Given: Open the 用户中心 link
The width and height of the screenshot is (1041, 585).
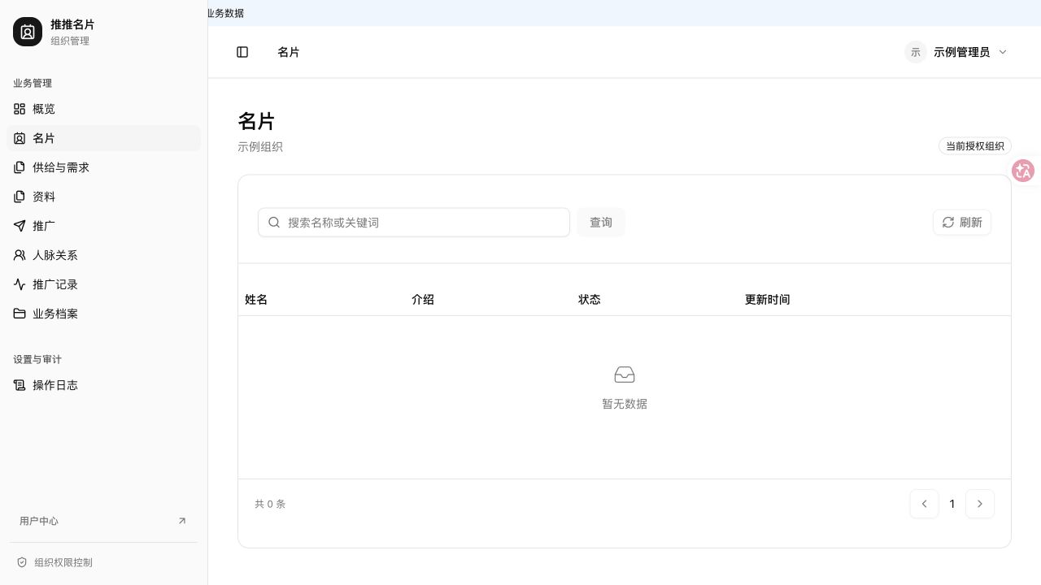Looking at the screenshot, I should (x=103, y=521).
